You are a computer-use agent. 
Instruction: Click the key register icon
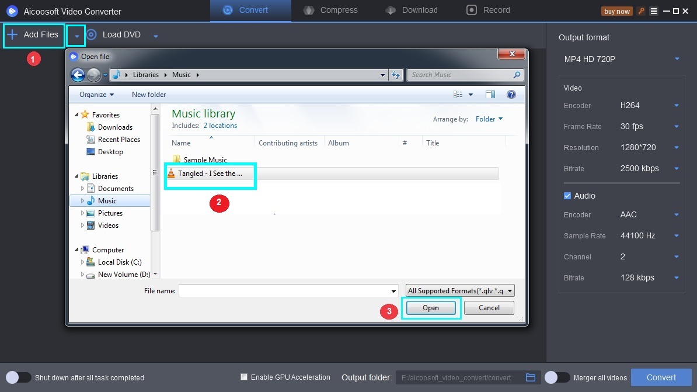click(641, 11)
